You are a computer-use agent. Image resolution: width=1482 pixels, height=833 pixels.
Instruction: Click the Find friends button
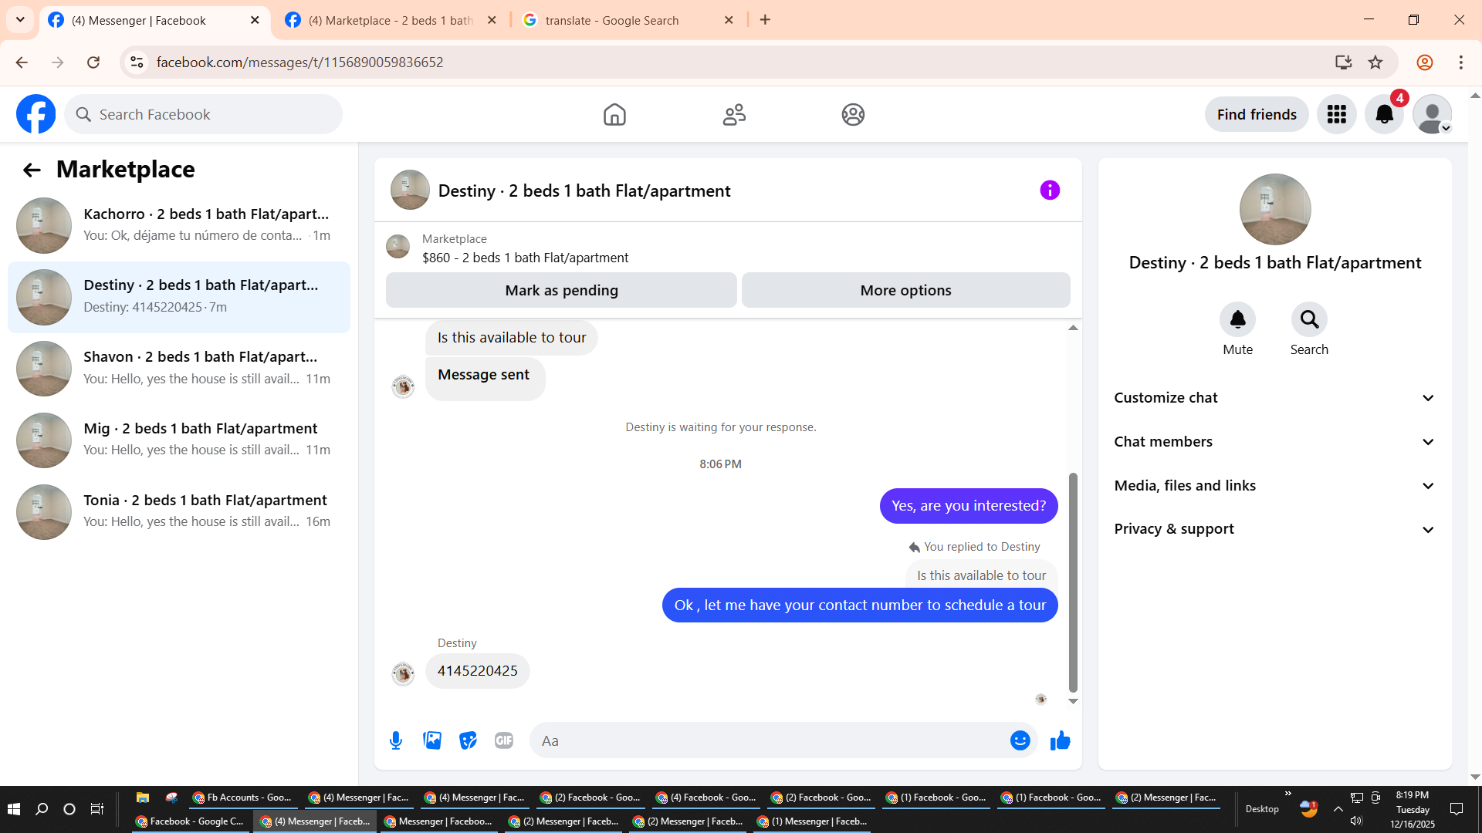pos(1257,114)
